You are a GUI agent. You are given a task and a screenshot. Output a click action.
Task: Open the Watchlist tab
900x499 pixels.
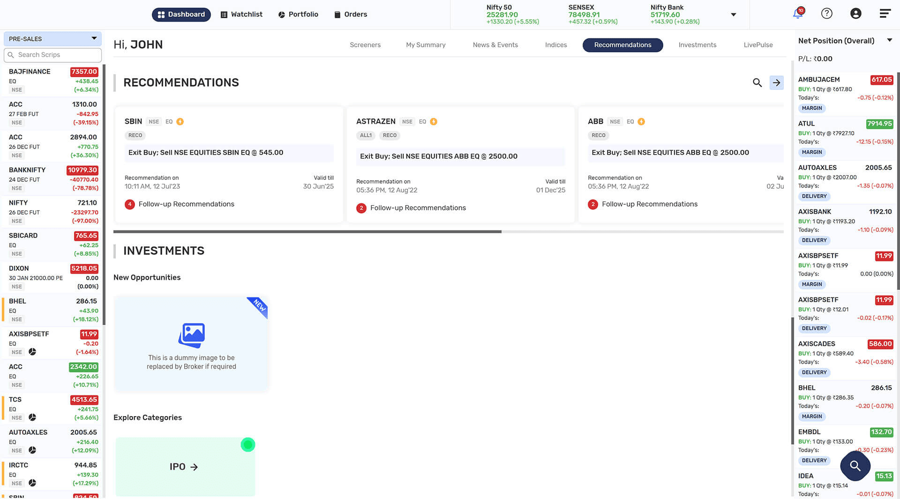pos(241,15)
